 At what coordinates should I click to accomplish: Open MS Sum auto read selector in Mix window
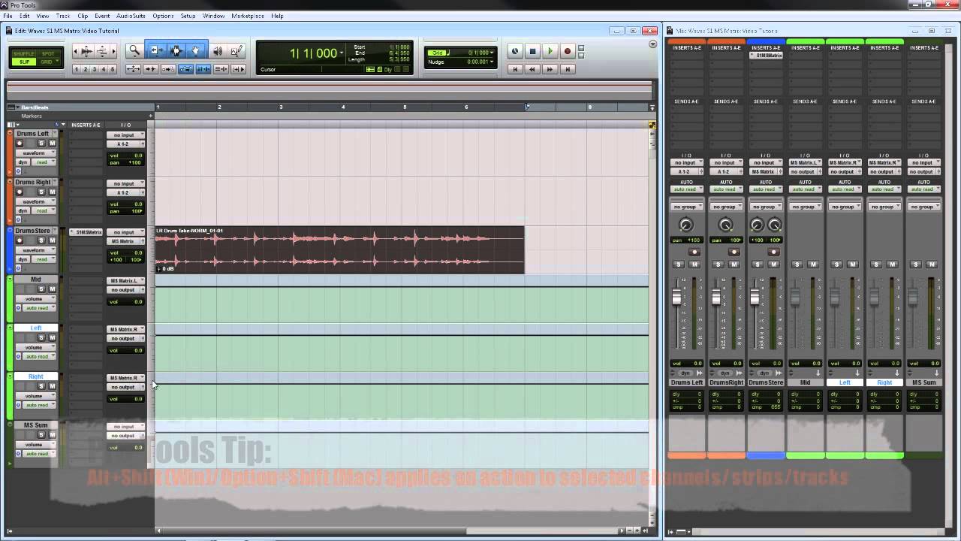click(x=923, y=189)
